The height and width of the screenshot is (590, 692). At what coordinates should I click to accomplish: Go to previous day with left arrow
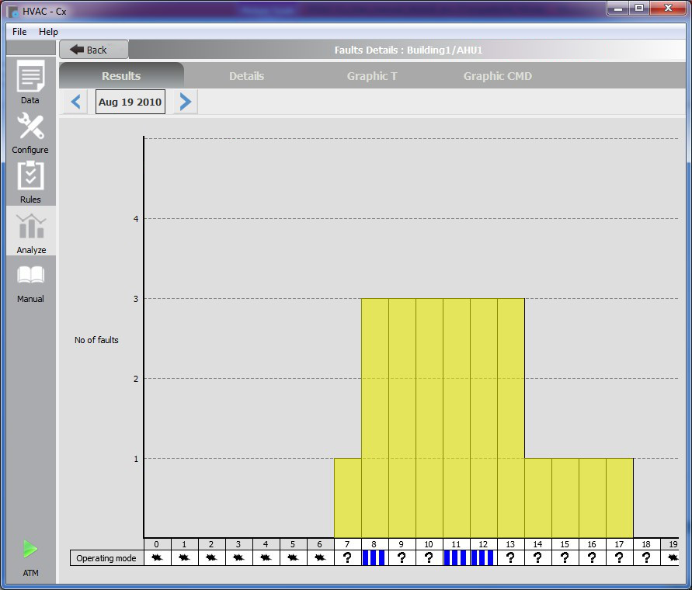(75, 102)
